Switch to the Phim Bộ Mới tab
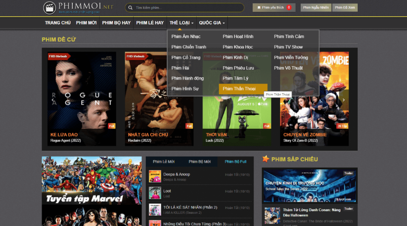The height and width of the screenshot is (226, 407). click(200, 161)
